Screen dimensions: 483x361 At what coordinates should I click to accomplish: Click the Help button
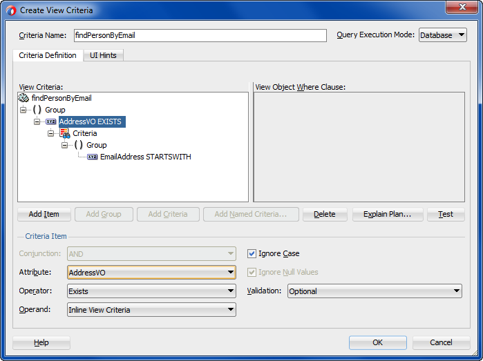click(41, 342)
